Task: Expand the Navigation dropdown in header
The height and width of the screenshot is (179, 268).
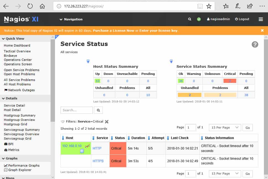Action: point(71,19)
